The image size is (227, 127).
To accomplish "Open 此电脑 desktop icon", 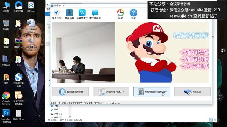I will click(x=6, y=7).
